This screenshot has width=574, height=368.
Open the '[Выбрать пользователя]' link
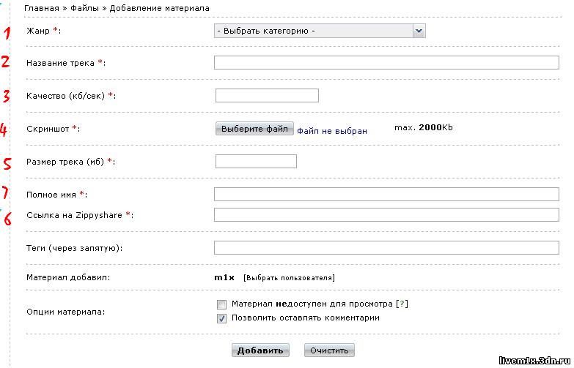(289, 278)
